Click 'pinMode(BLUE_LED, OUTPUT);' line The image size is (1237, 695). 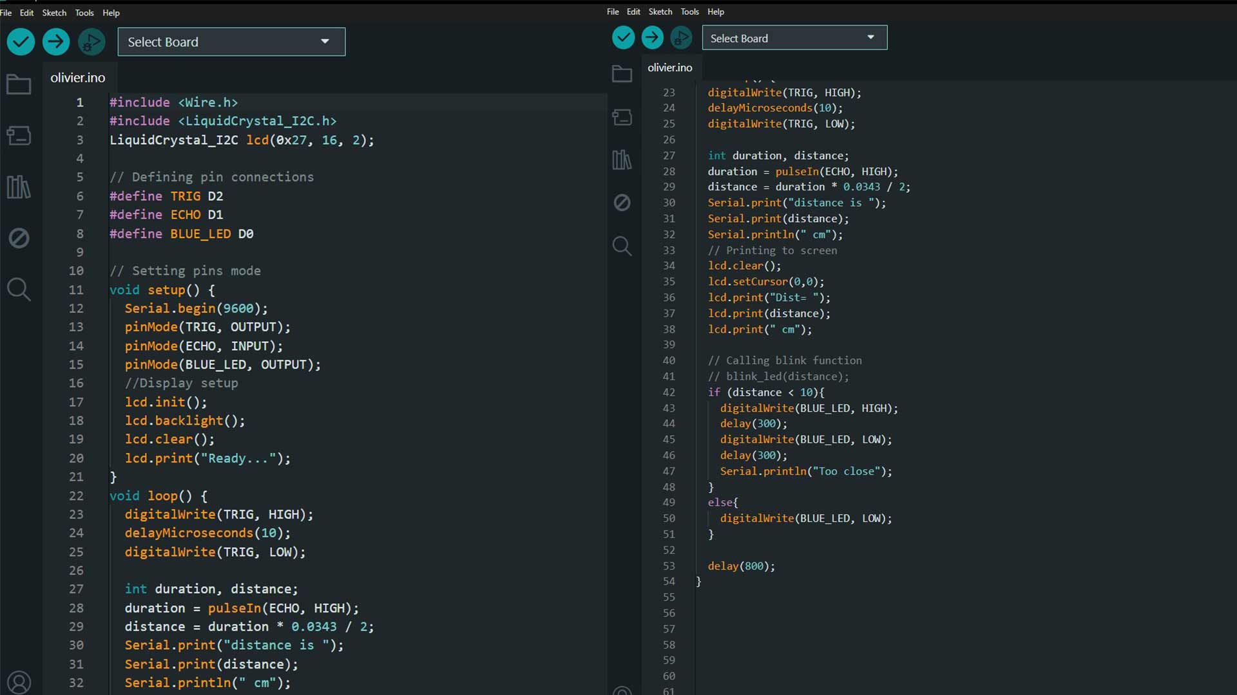click(223, 365)
